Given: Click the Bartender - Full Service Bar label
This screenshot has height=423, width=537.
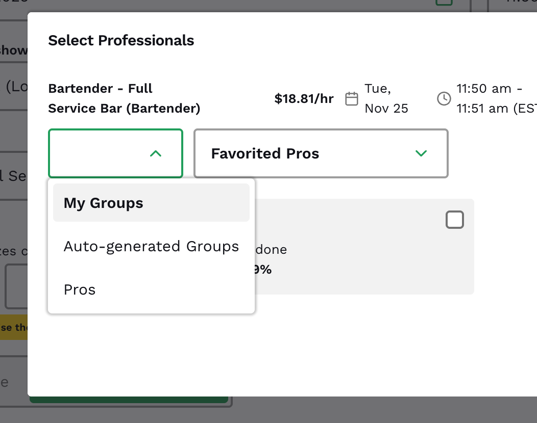Looking at the screenshot, I should (124, 98).
